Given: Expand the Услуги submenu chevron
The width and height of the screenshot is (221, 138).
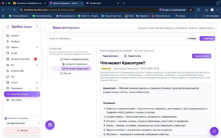Looking at the screenshot, I should coord(37,83).
